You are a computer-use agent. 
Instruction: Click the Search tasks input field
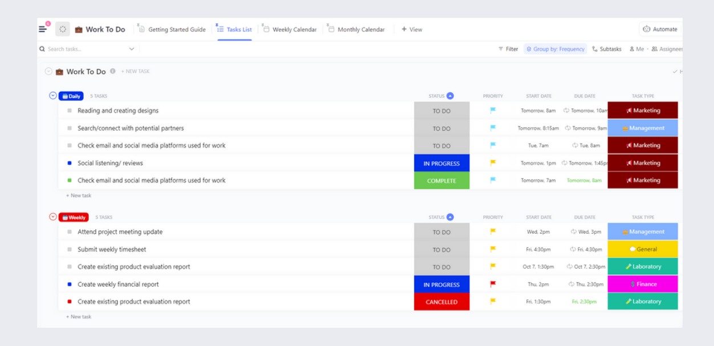[85, 49]
